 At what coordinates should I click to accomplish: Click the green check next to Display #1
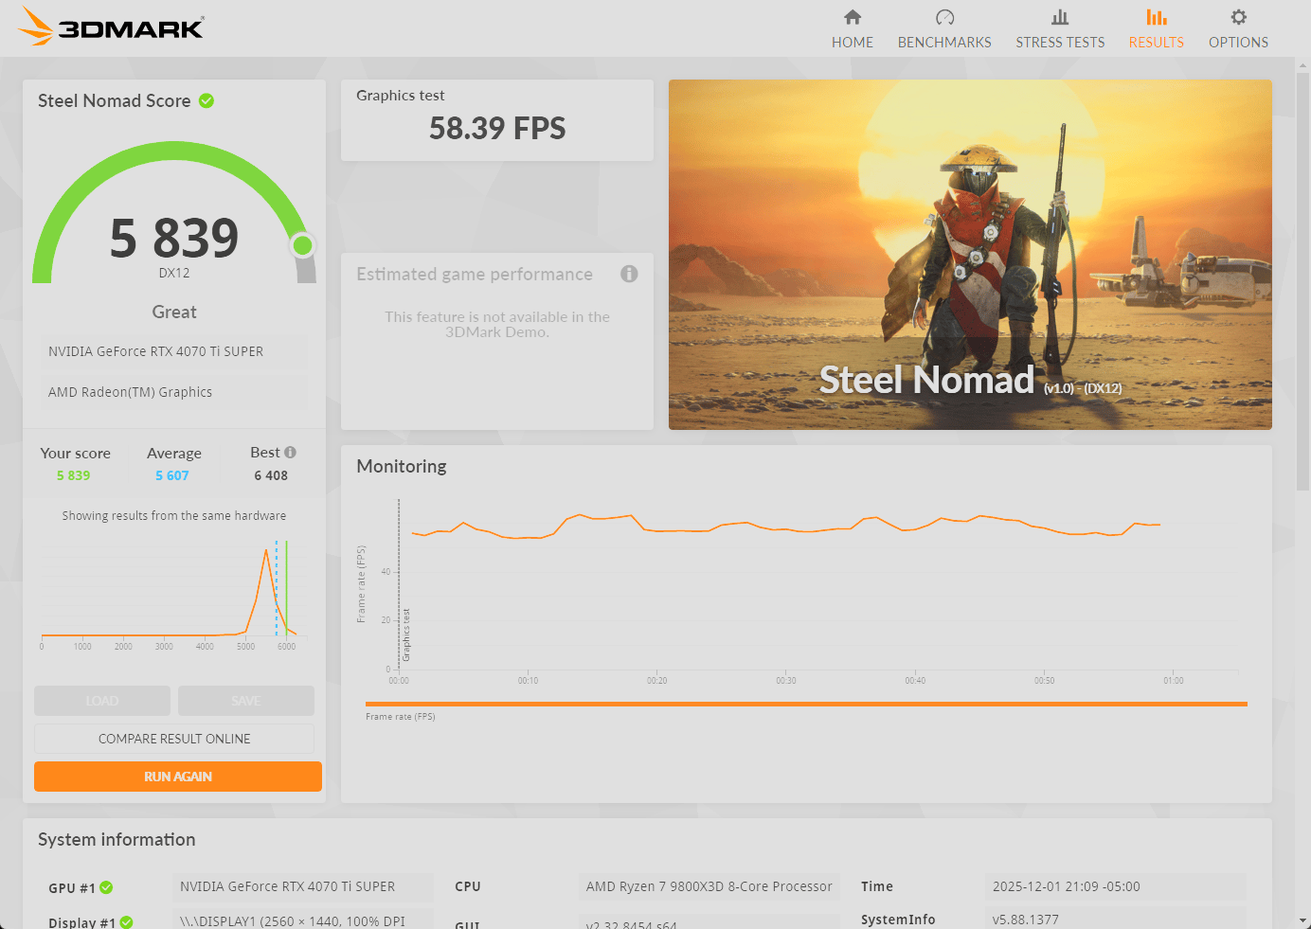(126, 921)
